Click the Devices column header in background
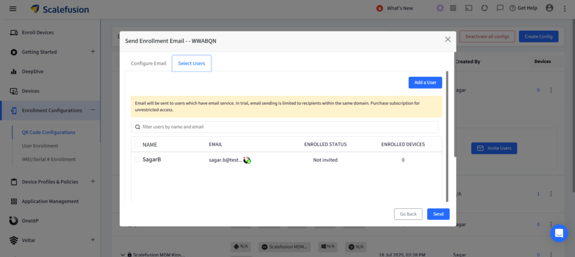 [542, 62]
